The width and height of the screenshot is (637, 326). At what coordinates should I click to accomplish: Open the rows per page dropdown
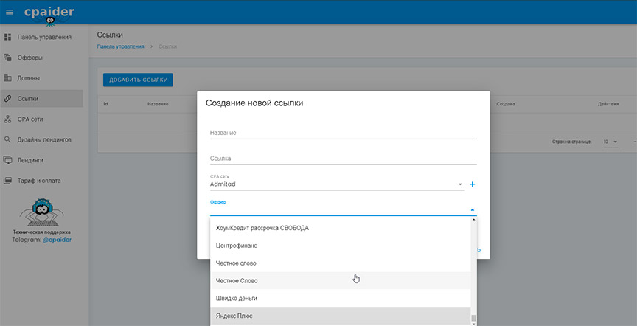(611, 142)
